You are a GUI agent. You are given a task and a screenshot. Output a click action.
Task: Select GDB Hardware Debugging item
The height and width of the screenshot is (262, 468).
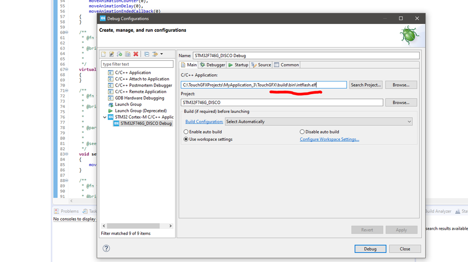pos(140,98)
